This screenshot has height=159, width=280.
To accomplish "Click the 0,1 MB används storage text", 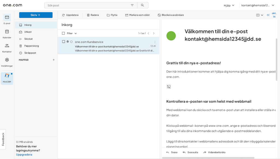I will [24, 142].
